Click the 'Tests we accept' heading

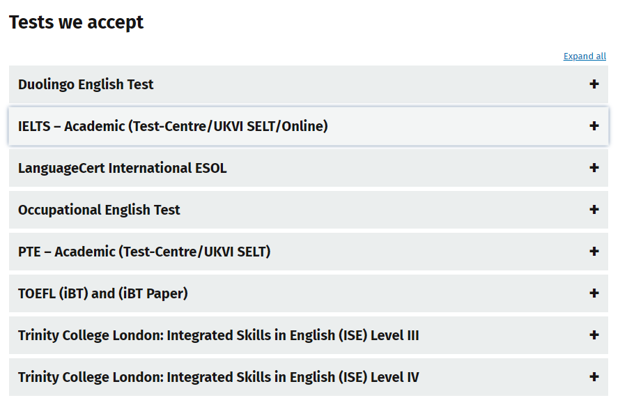[76, 22]
